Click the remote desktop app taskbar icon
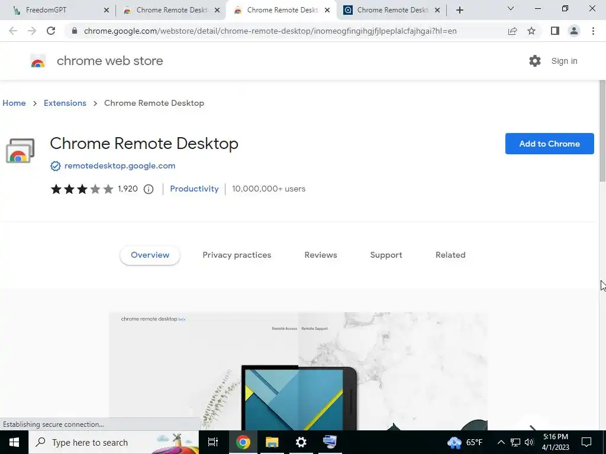 (x=330, y=442)
